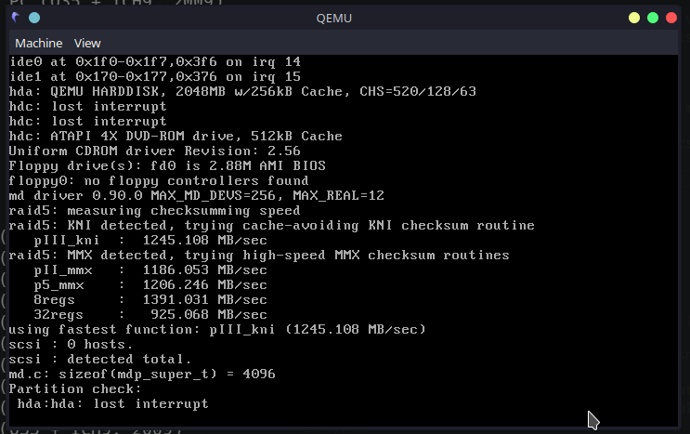This screenshot has width=690, height=434.
Task: Click the 'Floppy drive(s): fd0' line
Action: coord(167,166)
